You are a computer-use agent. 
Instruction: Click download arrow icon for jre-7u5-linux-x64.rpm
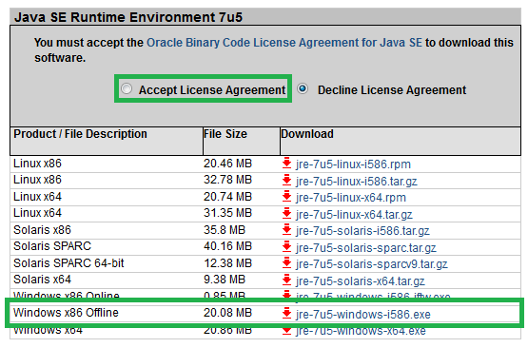(286, 197)
